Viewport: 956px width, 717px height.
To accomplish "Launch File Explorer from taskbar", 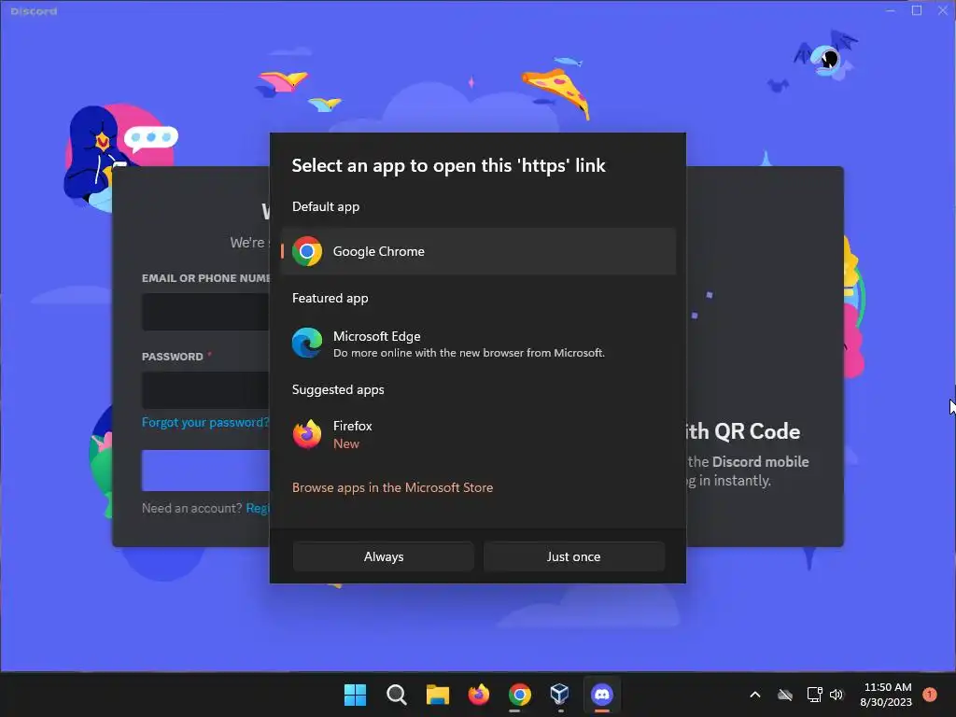I will [x=437, y=695].
